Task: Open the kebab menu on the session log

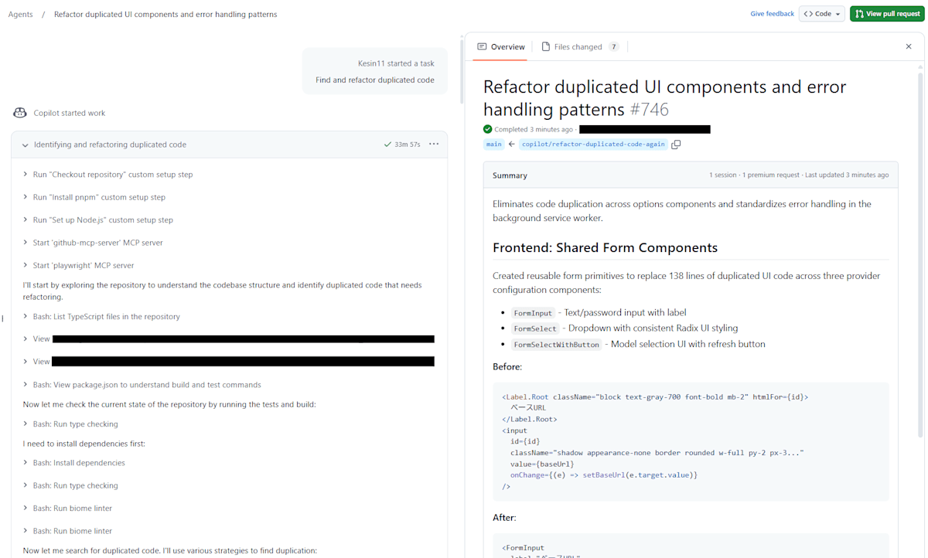Action: point(434,145)
